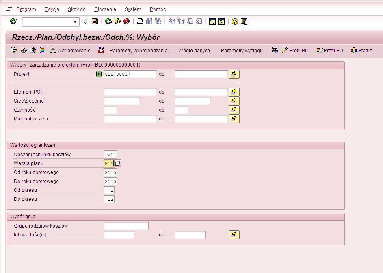Click the Print icon
The width and height of the screenshot is (383, 273).
(140, 21)
